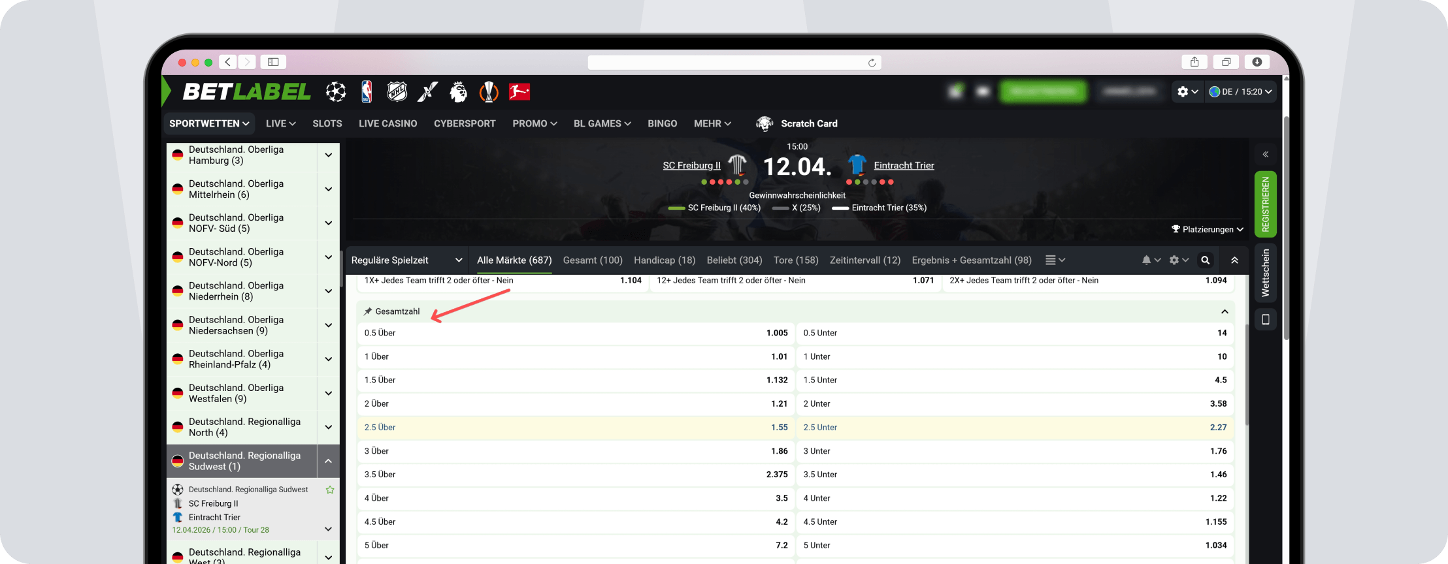Click the double-chevron collapse all markets icon
This screenshot has height=564, width=1448.
pos(1234,260)
